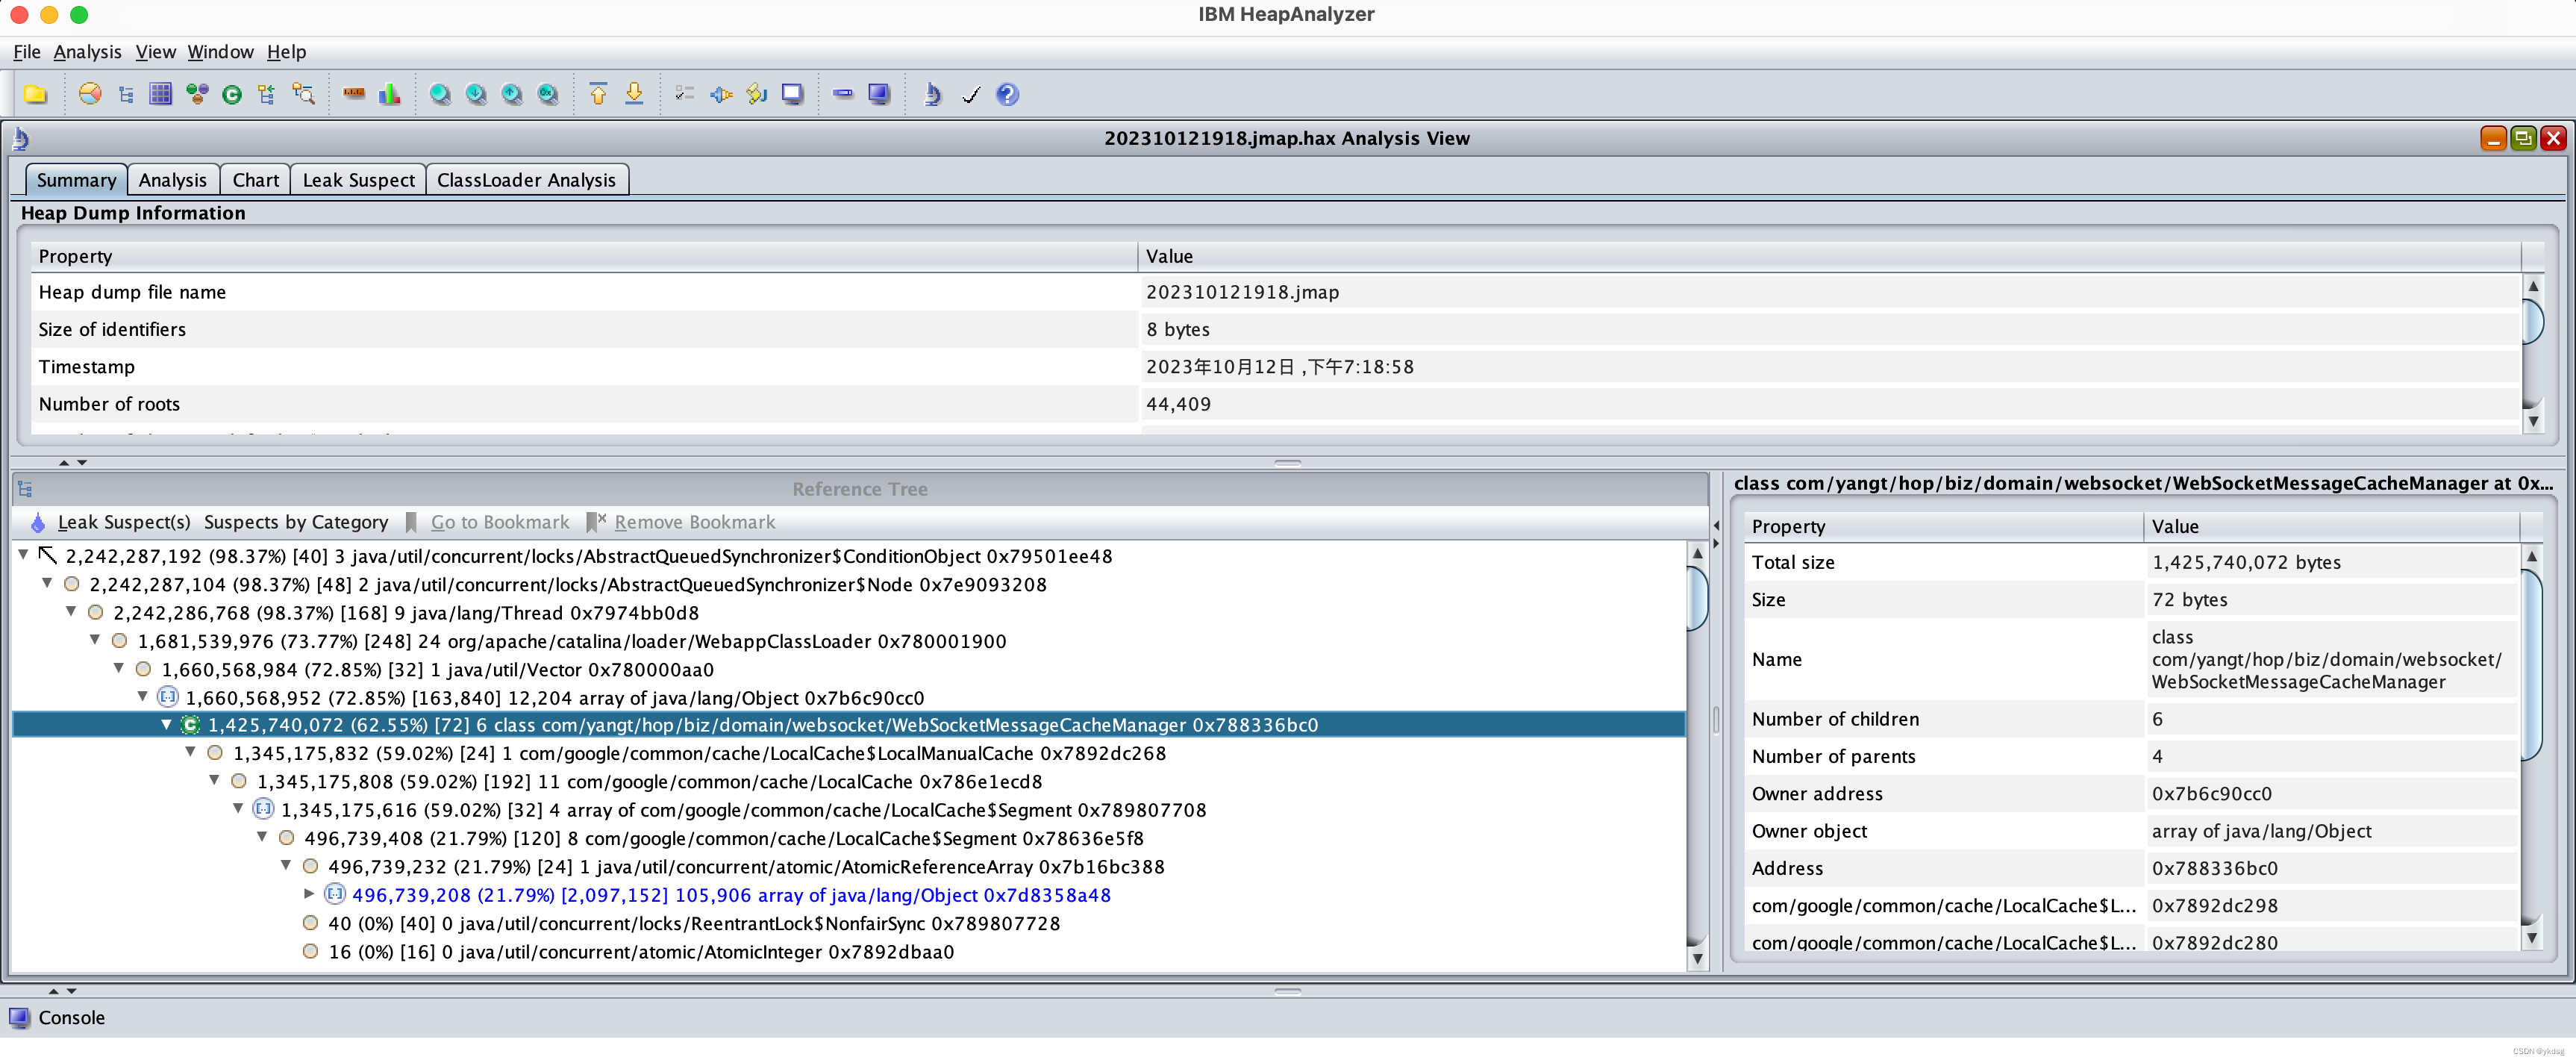Expand the array of java/lang/Object 0x7d8358a48 node
The height and width of the screenshot is (1063, 2576).
click(x=310, y=894)
